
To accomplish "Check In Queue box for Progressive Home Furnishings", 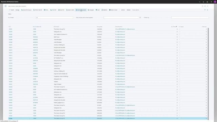I will click(179, 77).
